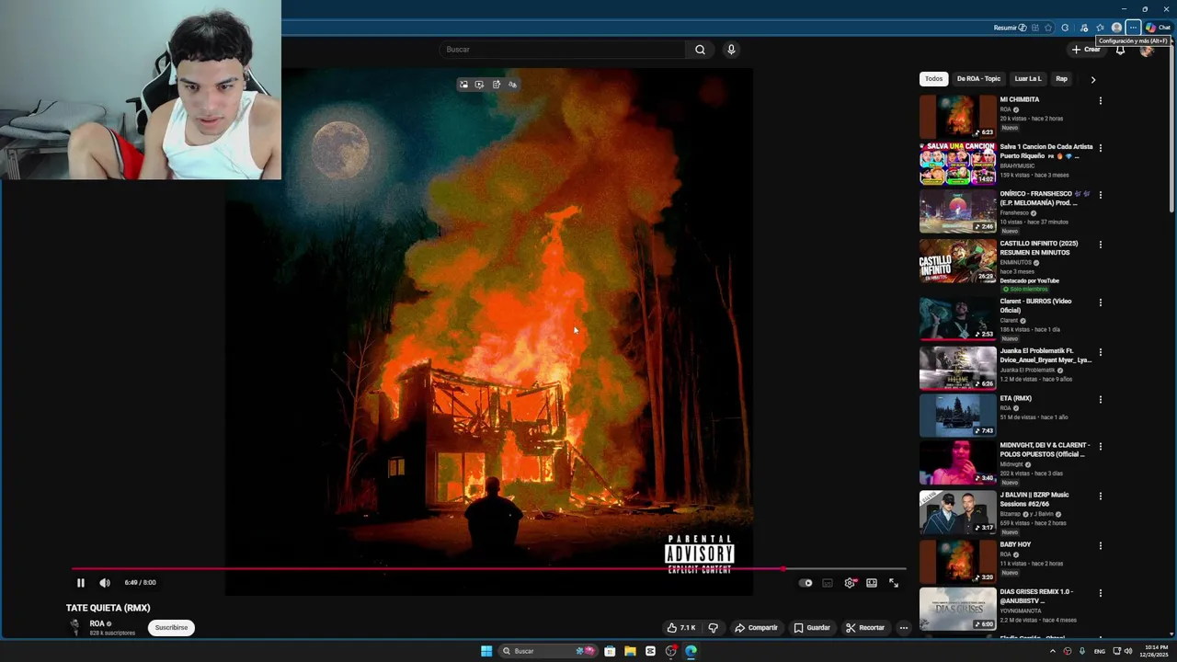Open YouTube account avatar menu
The height and width of the screenshot is (662, 1177).
tap(1147, 51)
